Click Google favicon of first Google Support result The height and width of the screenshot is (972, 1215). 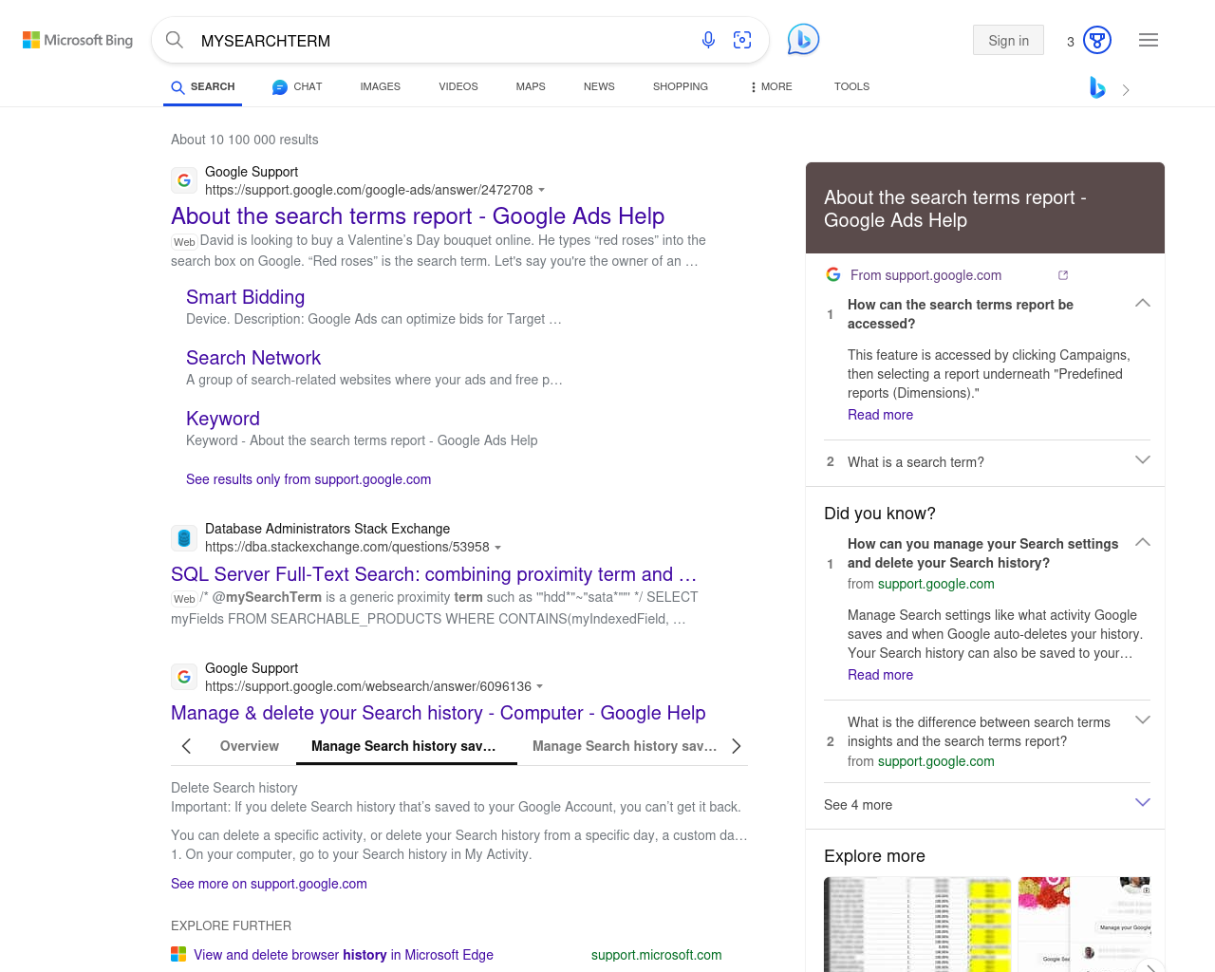[184, 180]
